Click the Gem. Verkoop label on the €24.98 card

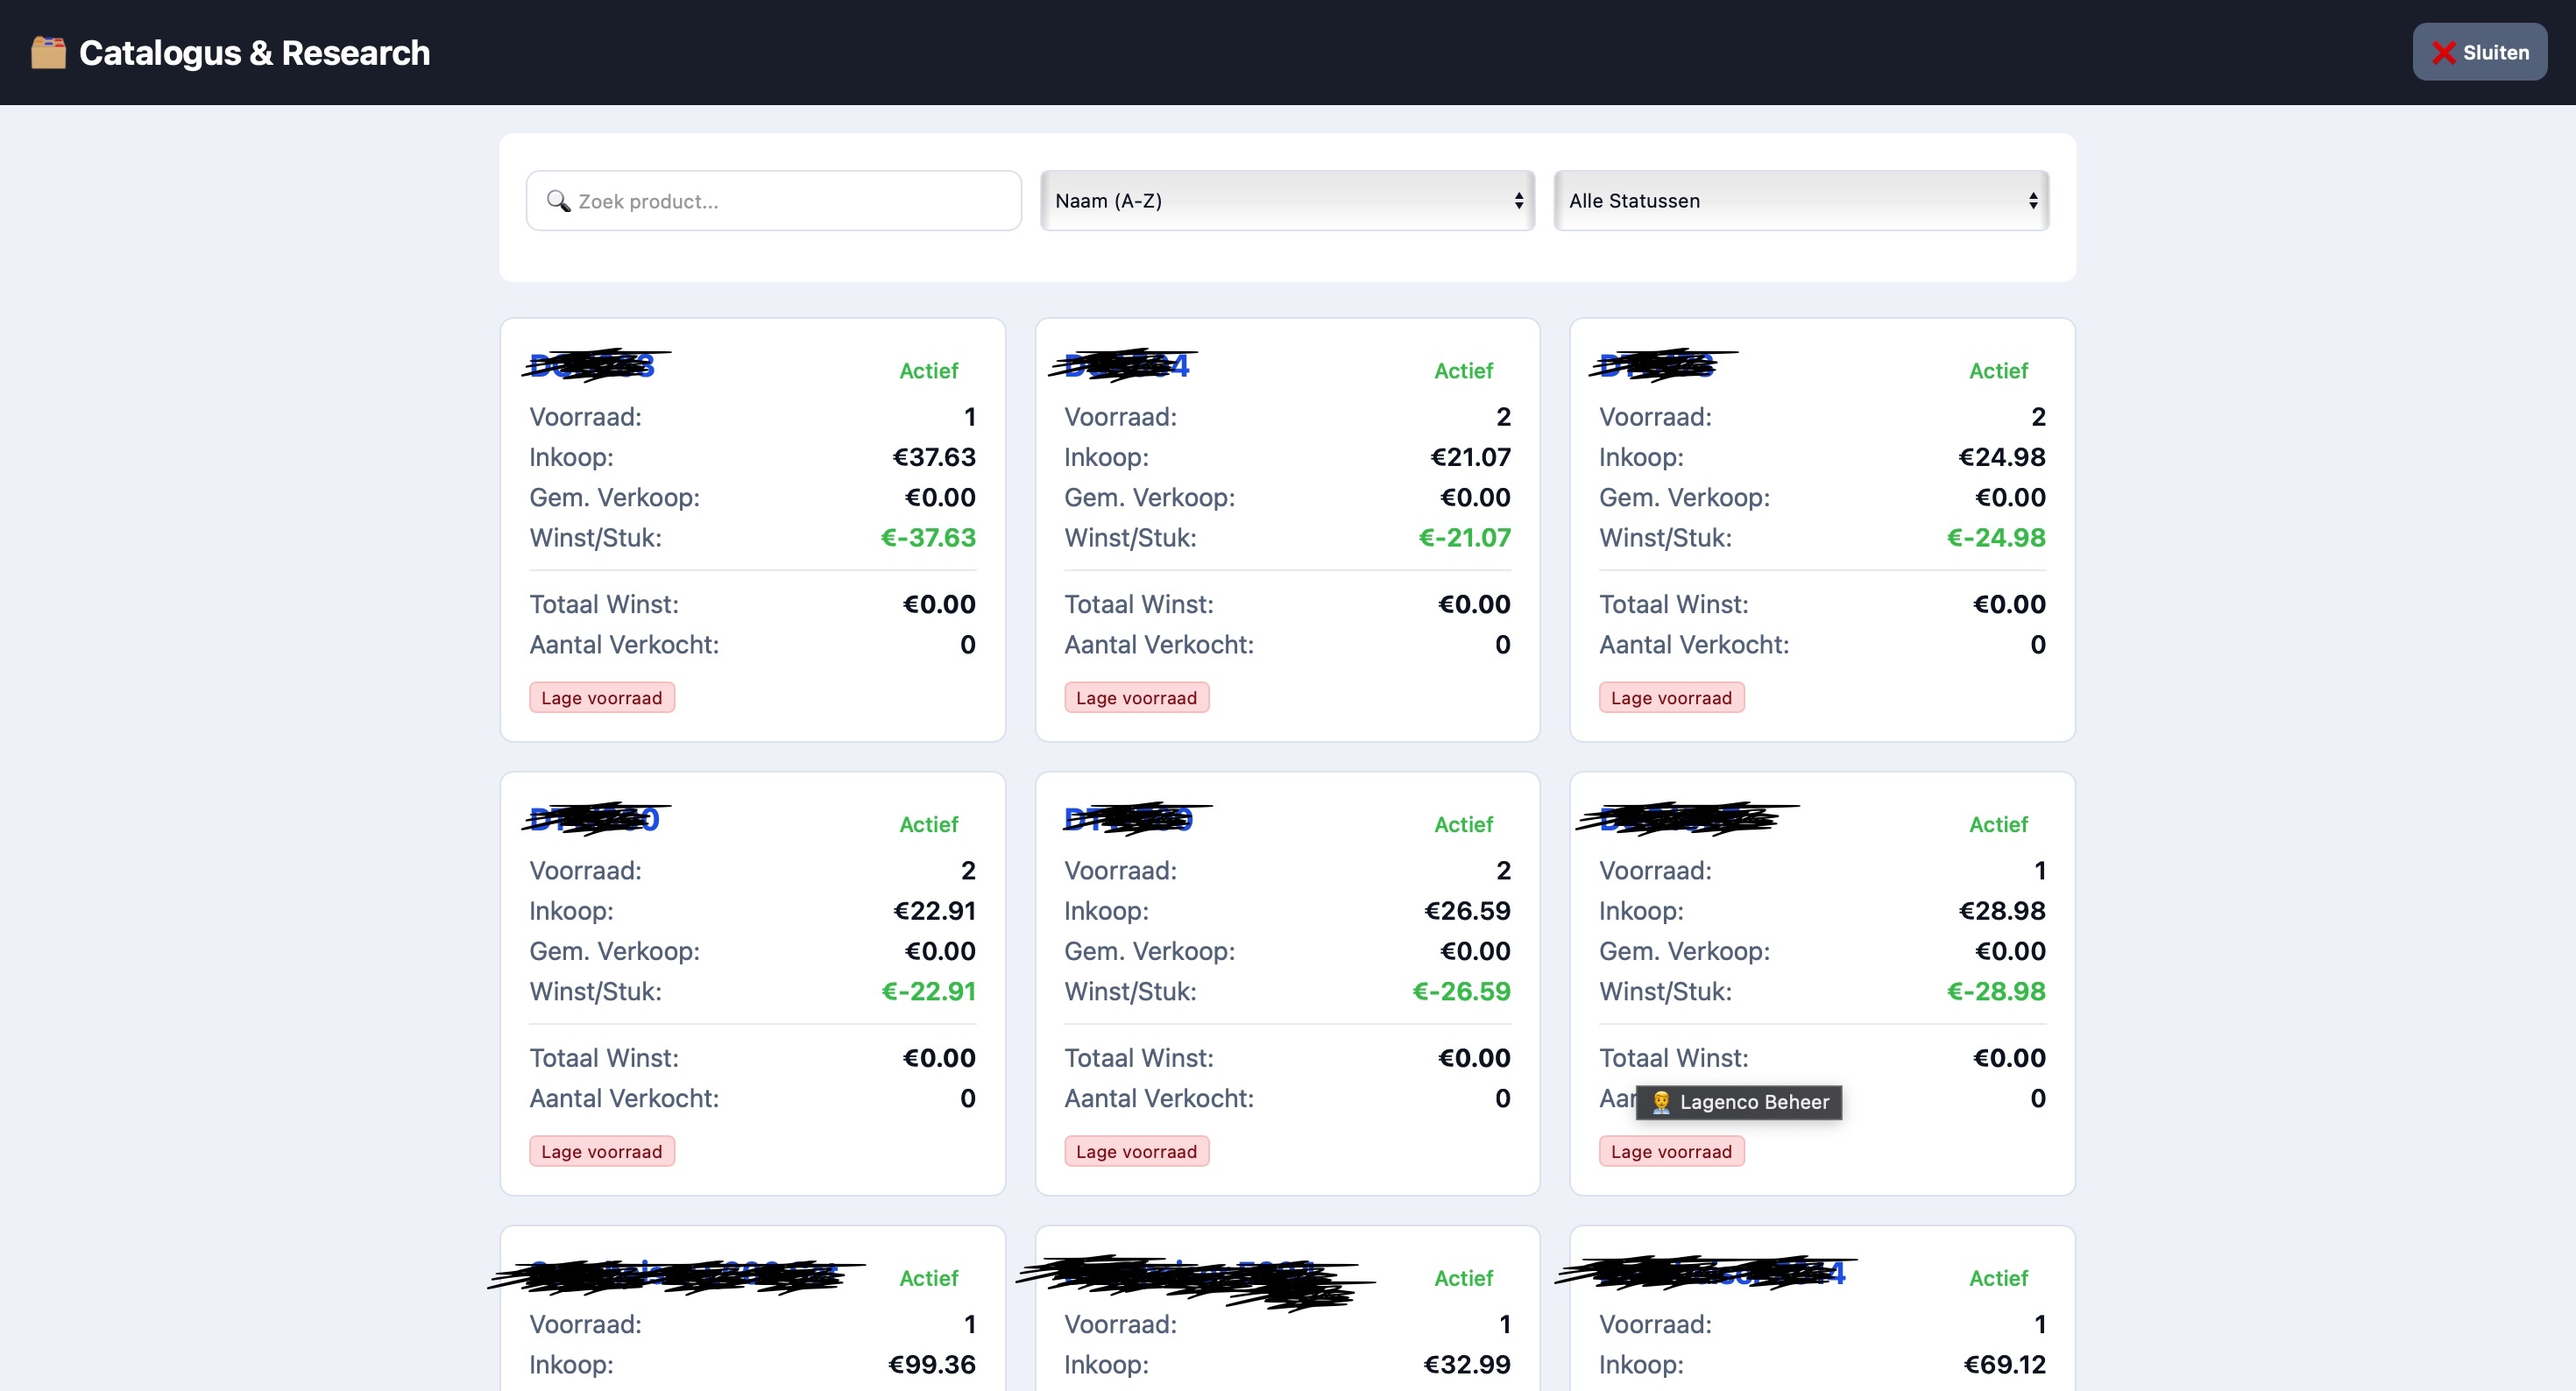[x=1685, y=498]
